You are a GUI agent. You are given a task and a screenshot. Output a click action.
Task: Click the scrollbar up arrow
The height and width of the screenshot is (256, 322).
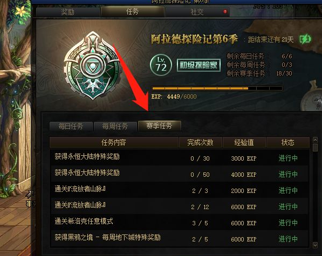[x=315, y=140]
